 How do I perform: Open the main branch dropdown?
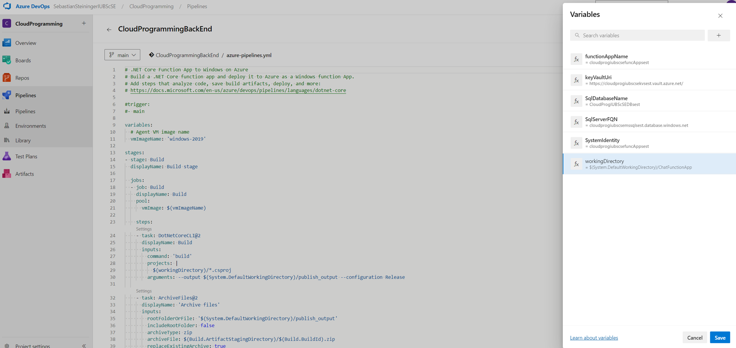[x=122, y=55]
